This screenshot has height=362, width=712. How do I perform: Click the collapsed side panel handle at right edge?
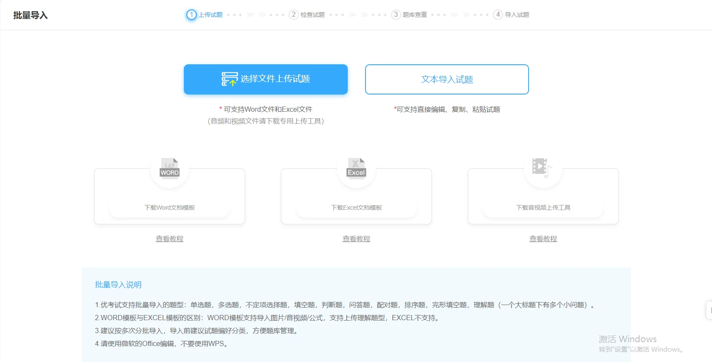click(x=709, y=310)
